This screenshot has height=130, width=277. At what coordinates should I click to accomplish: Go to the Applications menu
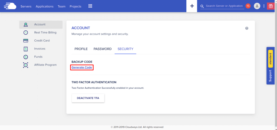click(x=45, y=6)
